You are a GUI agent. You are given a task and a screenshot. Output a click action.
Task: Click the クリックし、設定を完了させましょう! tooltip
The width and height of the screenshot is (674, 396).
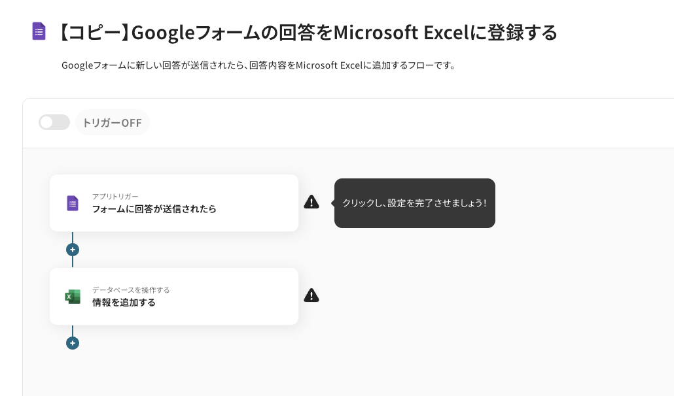(x=414, y=203)
